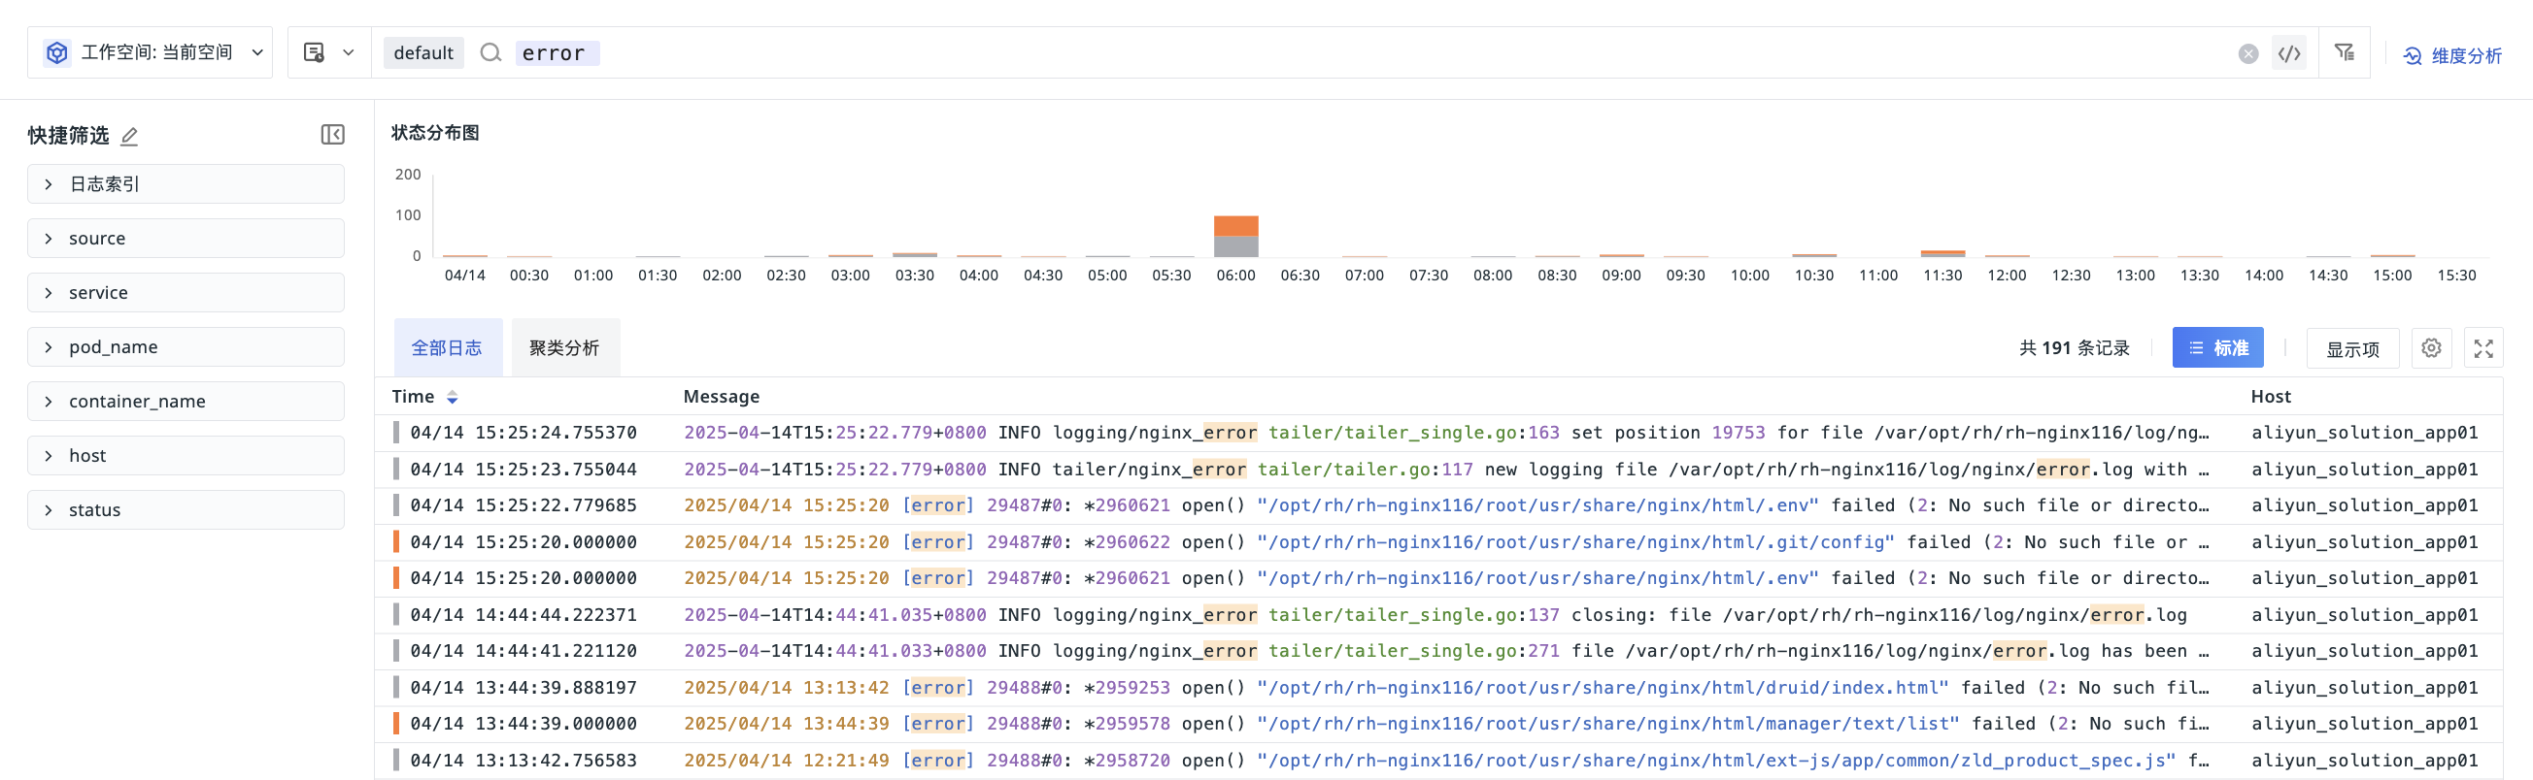Click the default index tag

pos(422,53)
